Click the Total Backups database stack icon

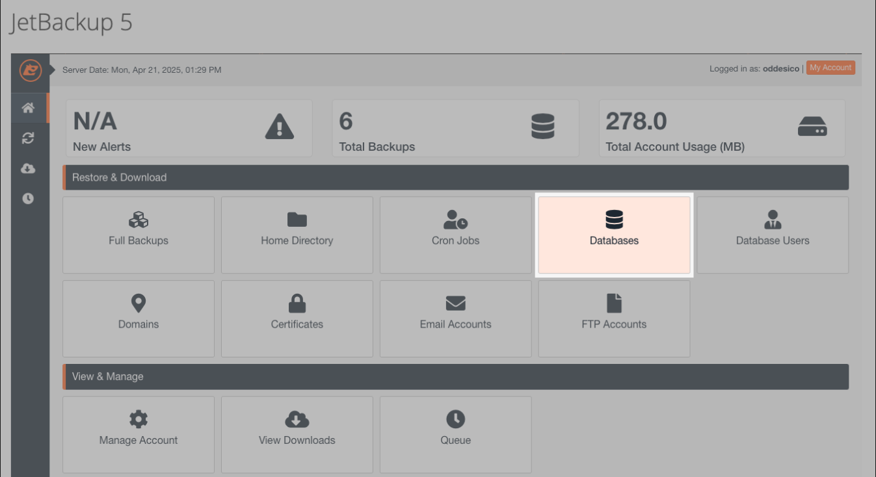point(543,127)
